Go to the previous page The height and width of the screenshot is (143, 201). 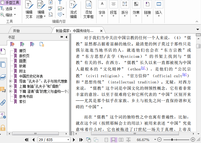33,140
